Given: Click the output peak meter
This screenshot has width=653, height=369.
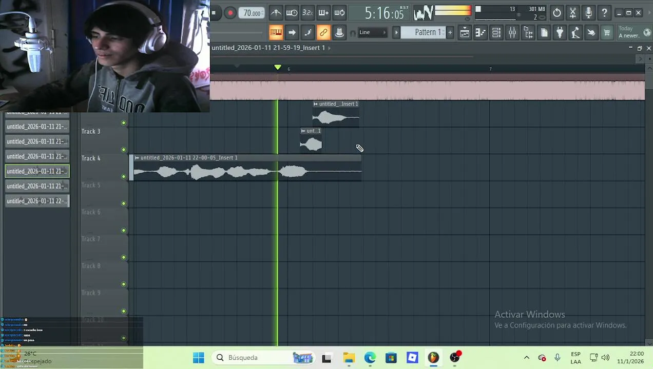Looking at the screenshot, I should (x=453, y=11).
